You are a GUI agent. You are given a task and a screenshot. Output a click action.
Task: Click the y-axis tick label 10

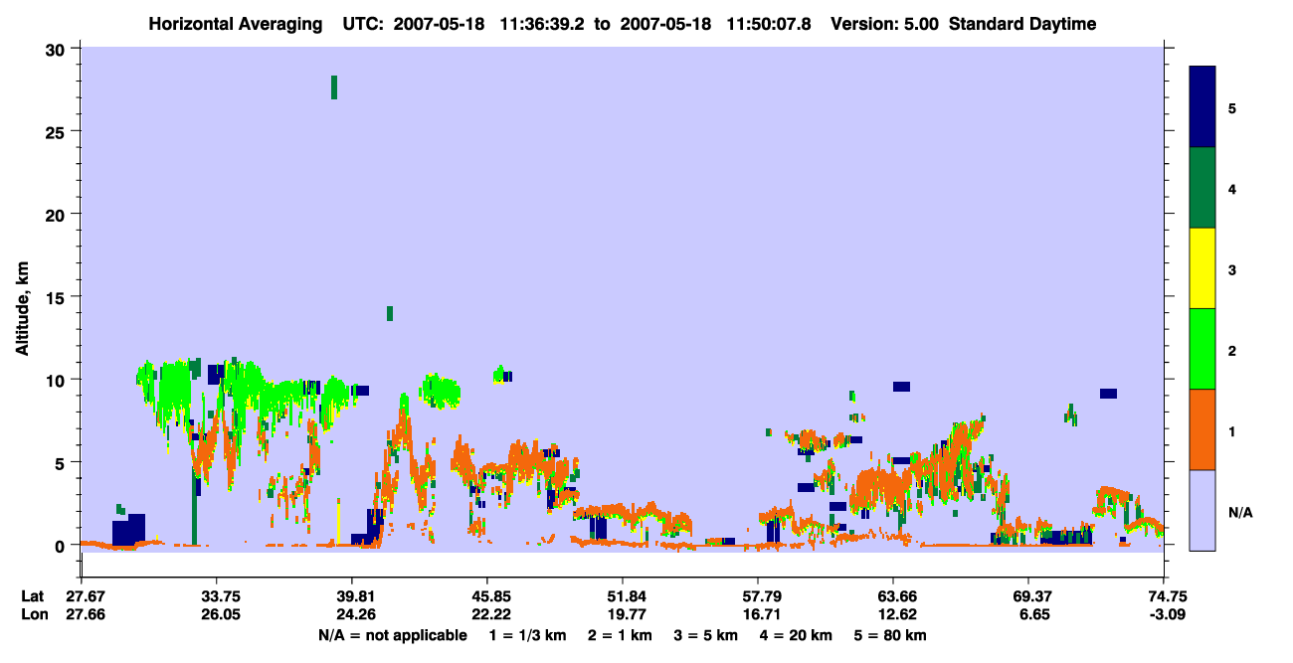click(58, 380)
